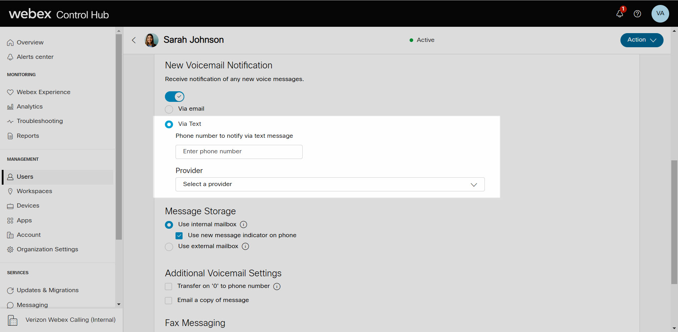This screenshot has height=332, width=678.
Task: Disable the New Voicemail Notification toggle
Action: pyautogui.click(x=174, y=96)
